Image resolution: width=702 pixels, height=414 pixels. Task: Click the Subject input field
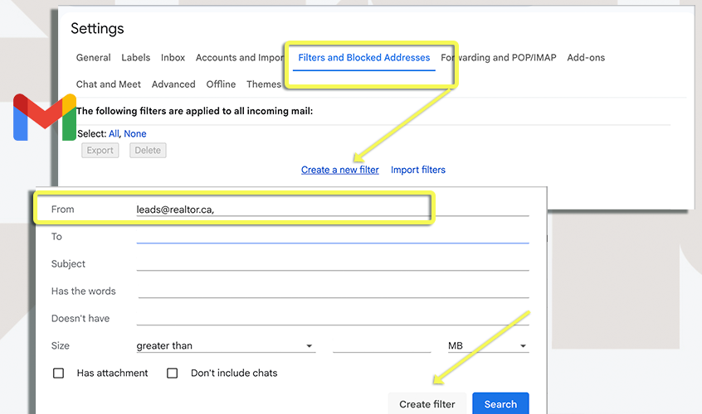(332, 264)
